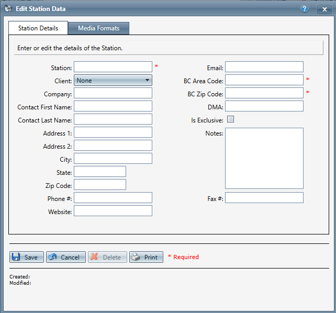Click the Email input field

point(264,67)
